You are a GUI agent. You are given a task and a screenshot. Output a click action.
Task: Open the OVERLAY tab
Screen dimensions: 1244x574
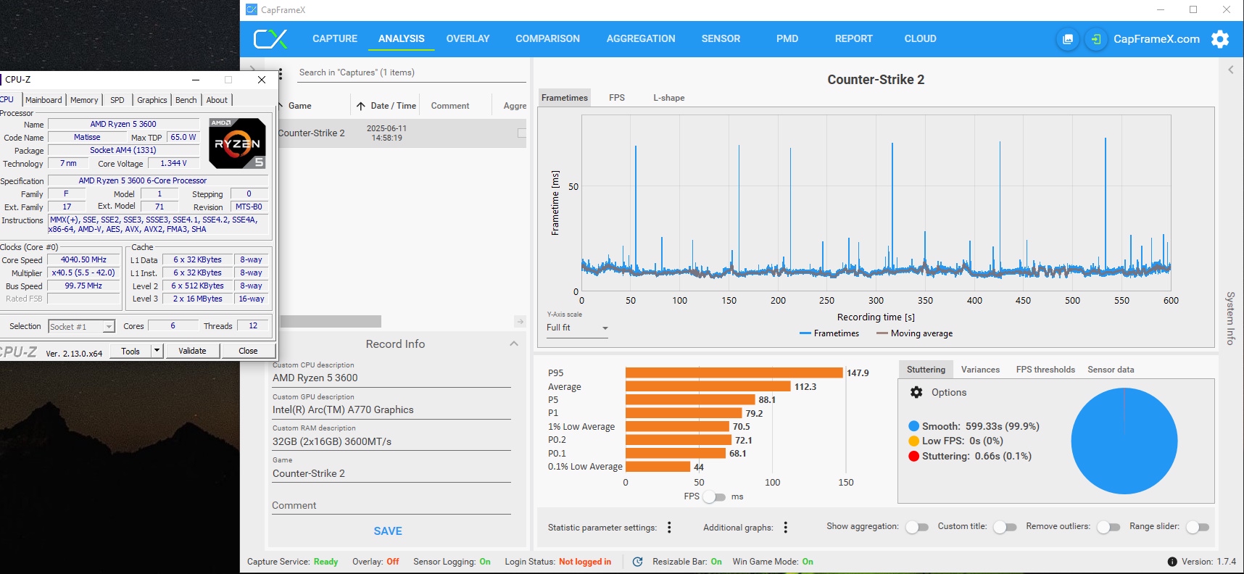[x=468, y=39]
